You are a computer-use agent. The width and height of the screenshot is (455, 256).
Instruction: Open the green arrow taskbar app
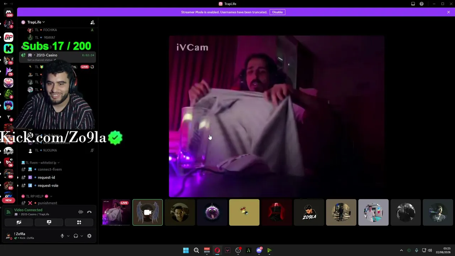(x=269, y=250)
